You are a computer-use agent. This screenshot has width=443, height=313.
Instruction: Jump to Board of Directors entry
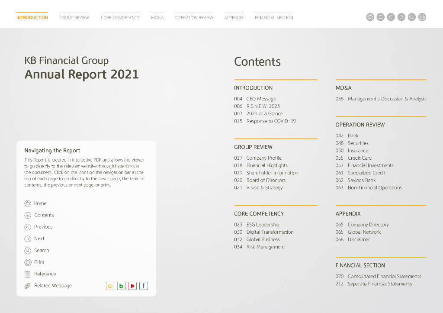[x=260, y=180]
